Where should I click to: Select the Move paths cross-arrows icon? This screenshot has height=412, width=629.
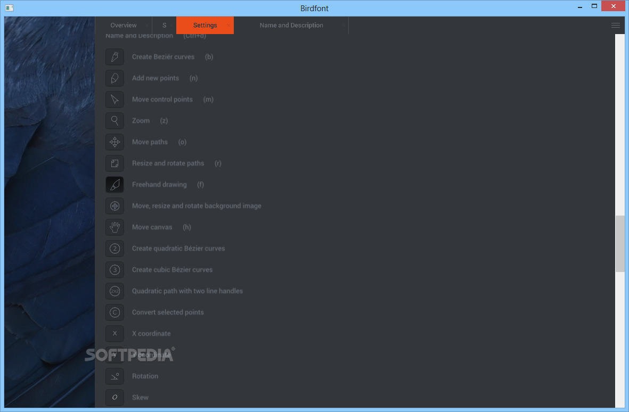click(115, 142)
